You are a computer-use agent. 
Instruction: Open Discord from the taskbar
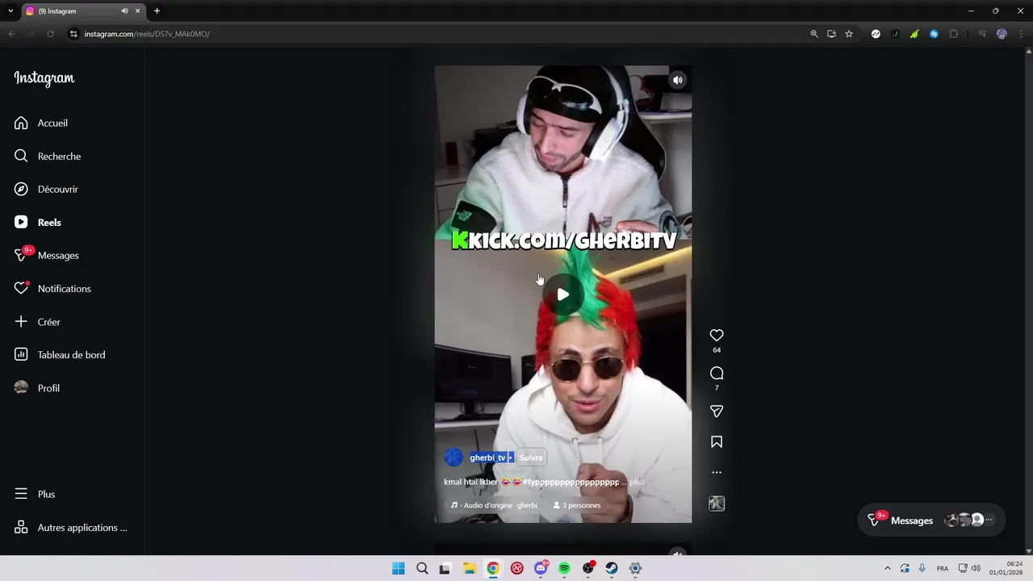tap(541, 568)
